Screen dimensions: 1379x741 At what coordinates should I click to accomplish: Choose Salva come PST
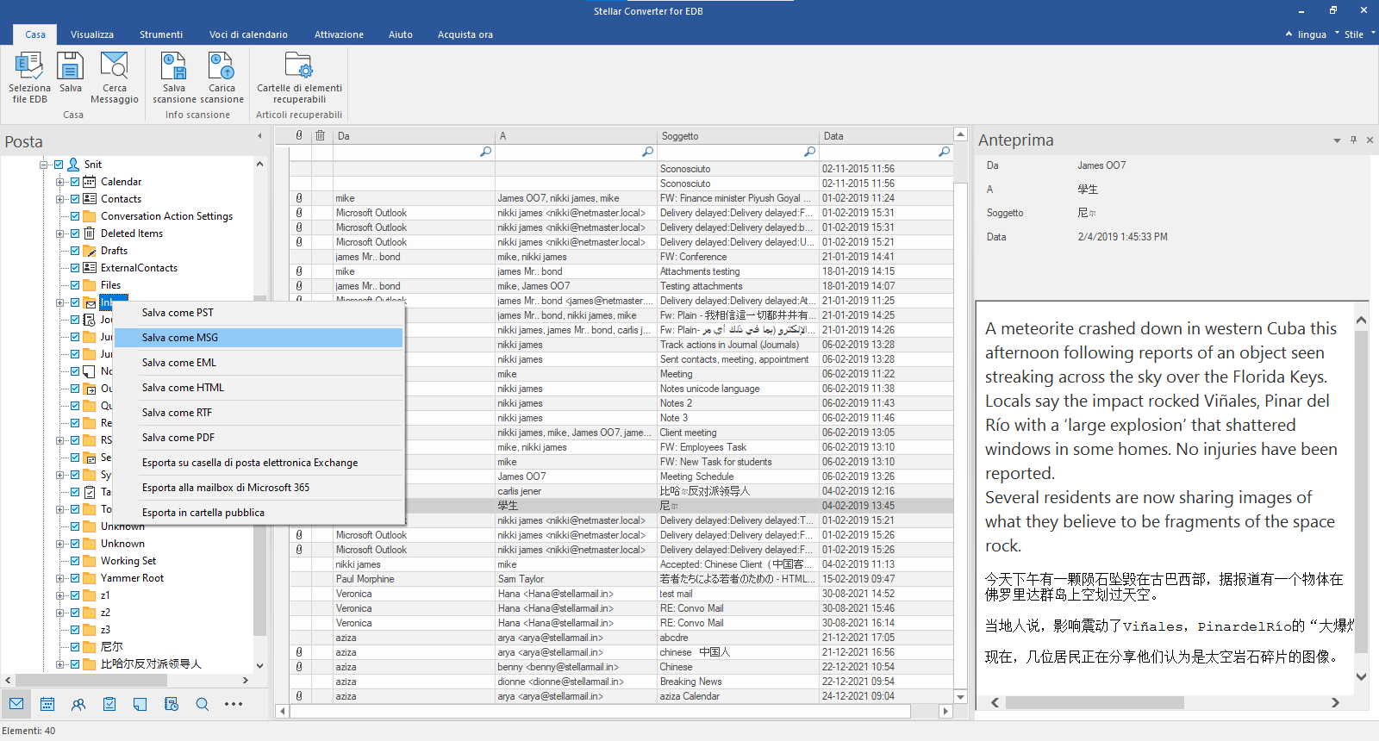point(259,313)
